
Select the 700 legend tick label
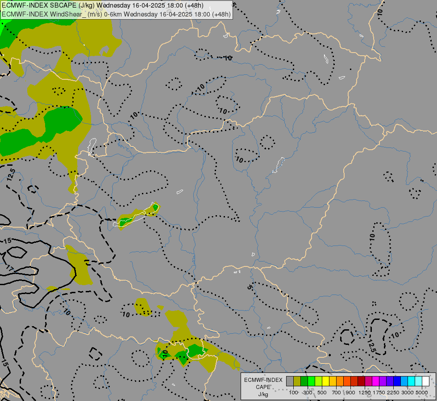[337, 393]
